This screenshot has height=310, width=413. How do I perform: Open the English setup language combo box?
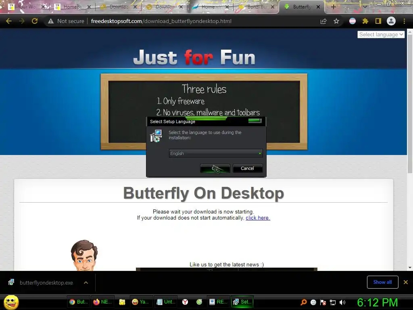[x=216, y=153]
